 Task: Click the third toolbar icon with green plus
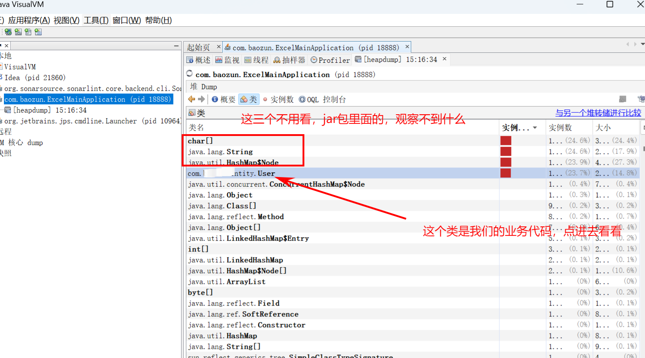(x=28, y=32)
